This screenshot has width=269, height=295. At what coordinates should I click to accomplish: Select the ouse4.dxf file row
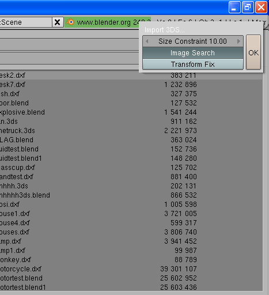(x=131, y=223)
